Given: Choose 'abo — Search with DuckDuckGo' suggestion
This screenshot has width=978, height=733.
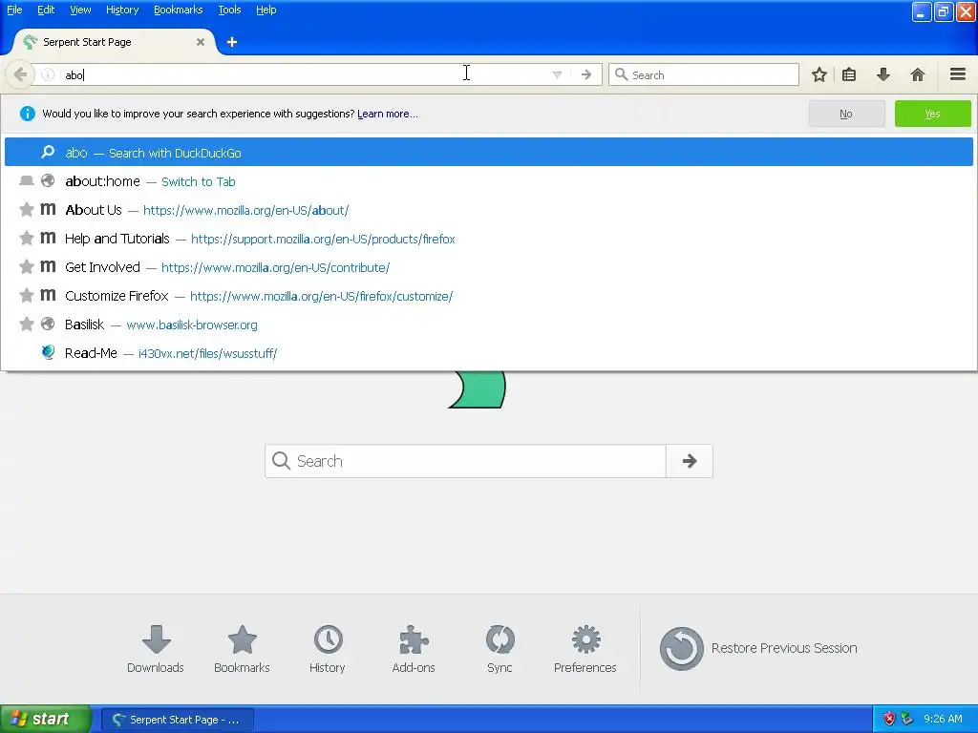Looking at the screenshot, I should (x=488, y=152).
